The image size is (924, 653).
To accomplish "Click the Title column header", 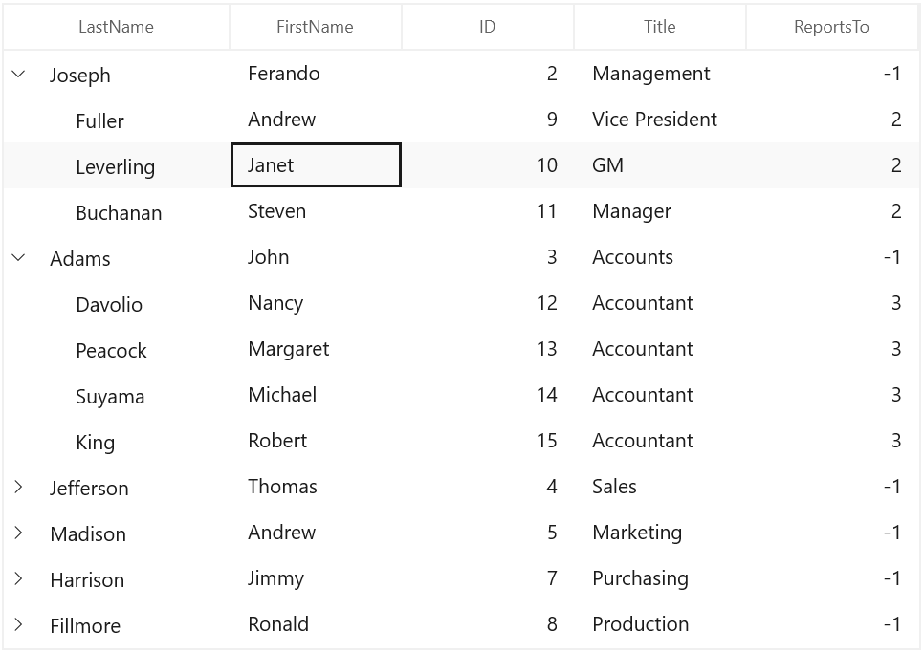I will 659,27.
